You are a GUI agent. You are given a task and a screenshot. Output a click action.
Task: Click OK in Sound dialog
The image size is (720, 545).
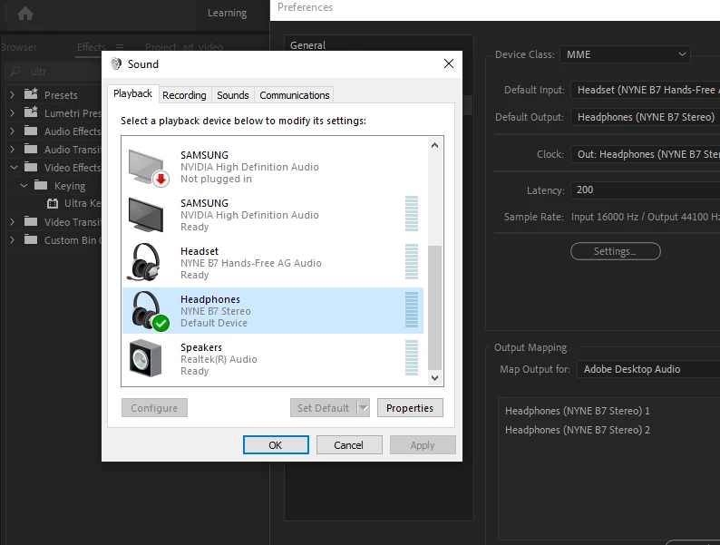[x=276, y=445]
